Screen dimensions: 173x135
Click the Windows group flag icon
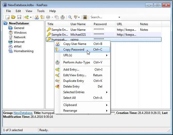click(11, 33)
